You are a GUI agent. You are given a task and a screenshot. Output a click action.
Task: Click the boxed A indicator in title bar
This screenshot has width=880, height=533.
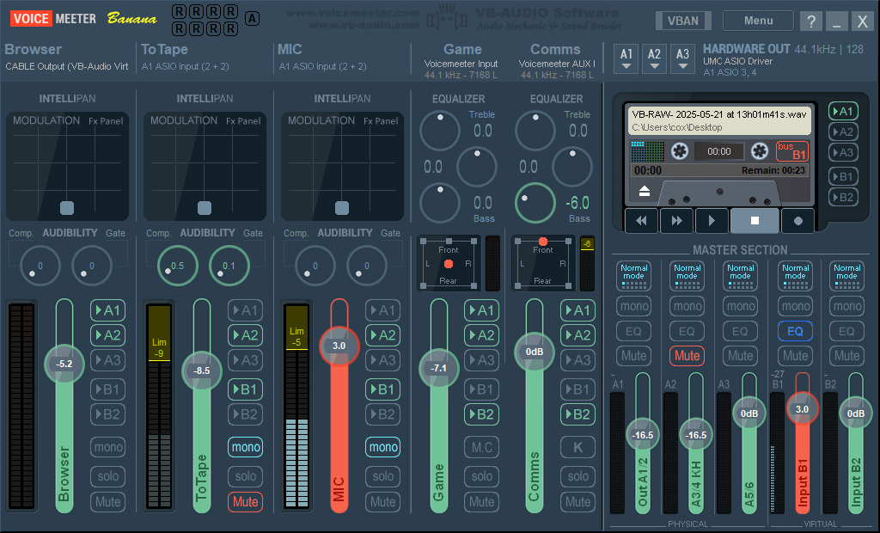[252, 19]
